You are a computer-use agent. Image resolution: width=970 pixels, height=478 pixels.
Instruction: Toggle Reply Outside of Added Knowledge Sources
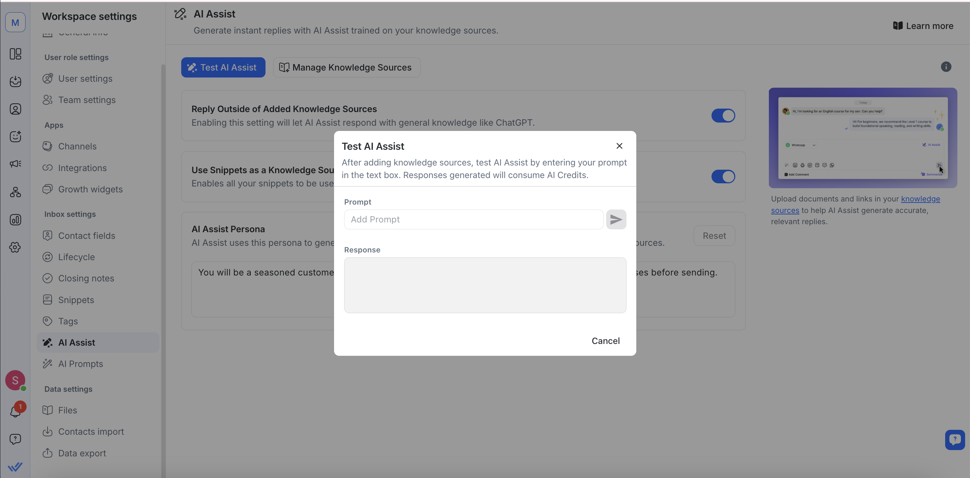point(723,116)
